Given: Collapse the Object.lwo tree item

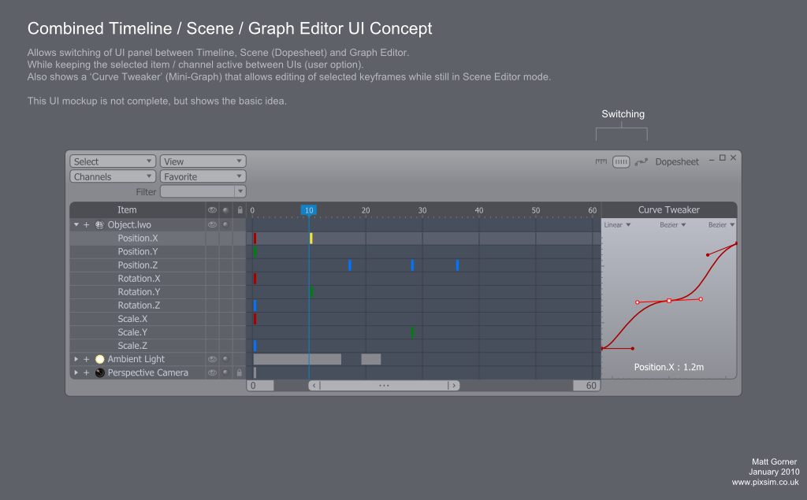Looking at the screenshot, I should point(76,224).
